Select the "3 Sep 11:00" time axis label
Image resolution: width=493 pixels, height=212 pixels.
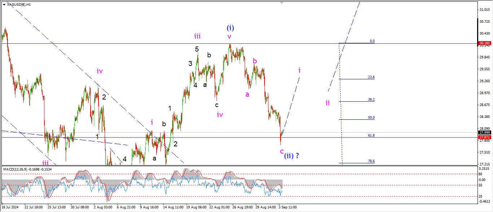point(288,208)
